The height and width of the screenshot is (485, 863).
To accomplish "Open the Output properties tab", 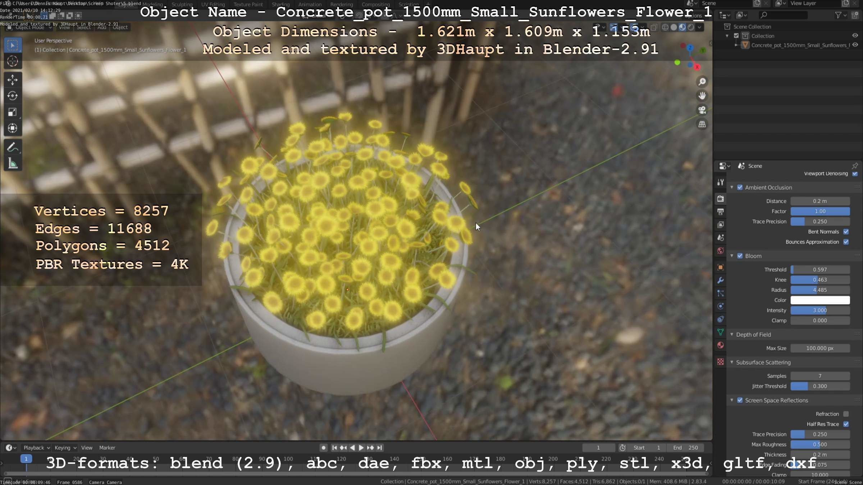I will click(720, 212).
